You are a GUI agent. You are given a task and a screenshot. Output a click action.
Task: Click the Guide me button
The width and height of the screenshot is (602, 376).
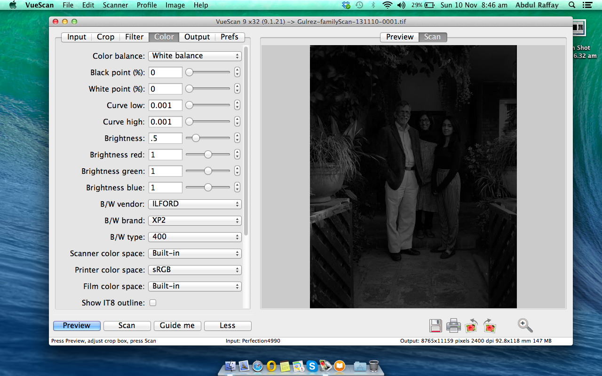click(x=177, y=326)
